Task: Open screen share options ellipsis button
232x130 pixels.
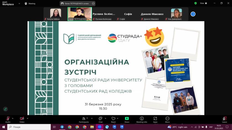Action: [x=93, y=4]
